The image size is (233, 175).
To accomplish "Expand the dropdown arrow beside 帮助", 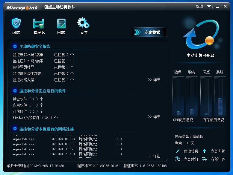I will pyautogui.click(x=209, y=7).
